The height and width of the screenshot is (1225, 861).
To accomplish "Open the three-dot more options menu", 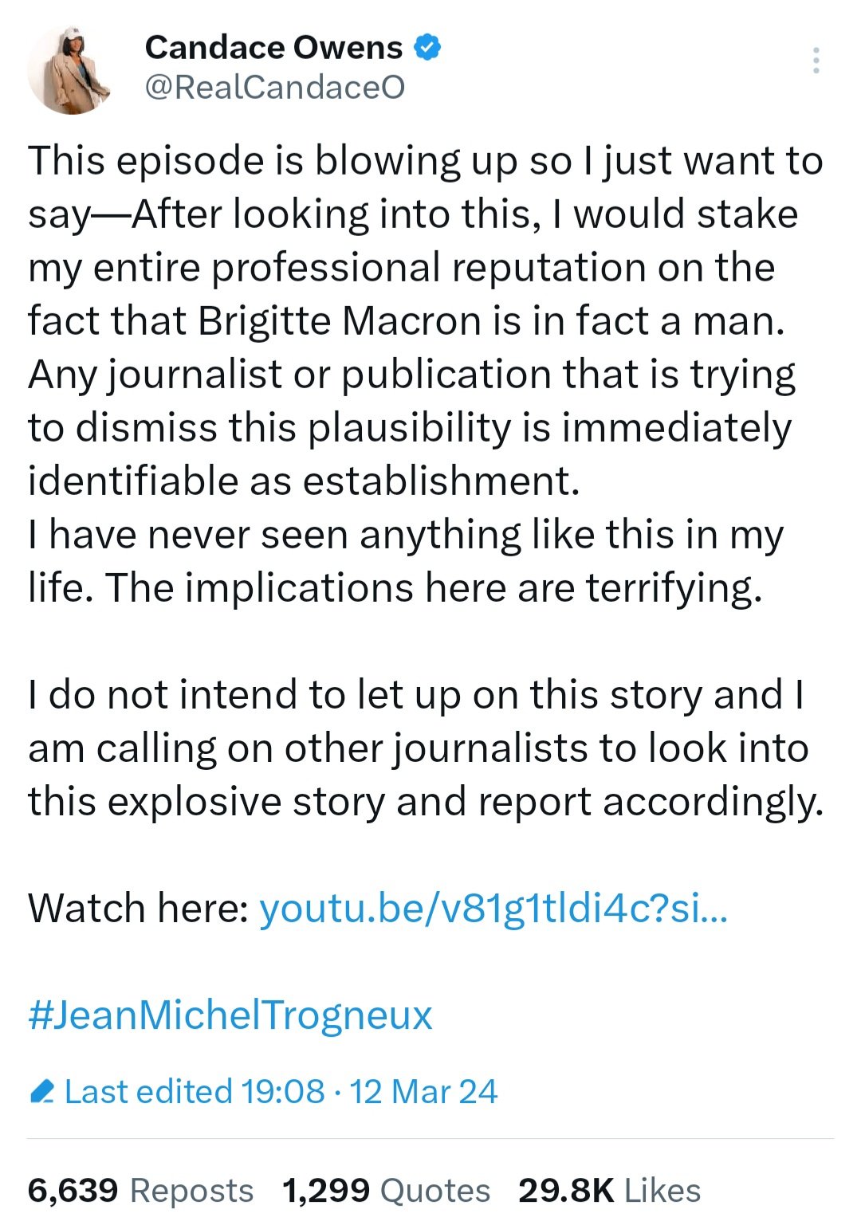I will click(x=816, y=61).
